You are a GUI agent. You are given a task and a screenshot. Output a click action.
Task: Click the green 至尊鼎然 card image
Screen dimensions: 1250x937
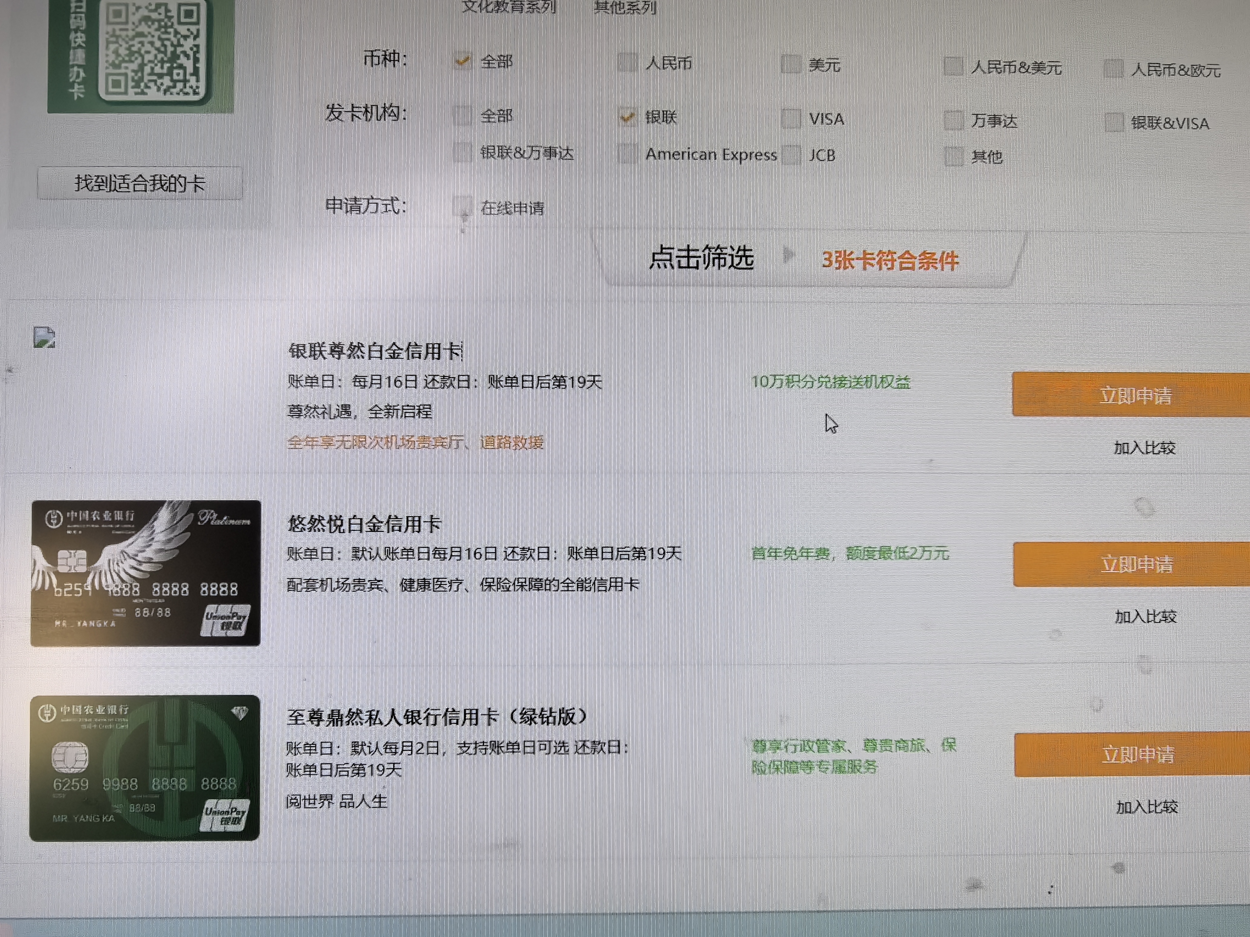click(145, 768)
